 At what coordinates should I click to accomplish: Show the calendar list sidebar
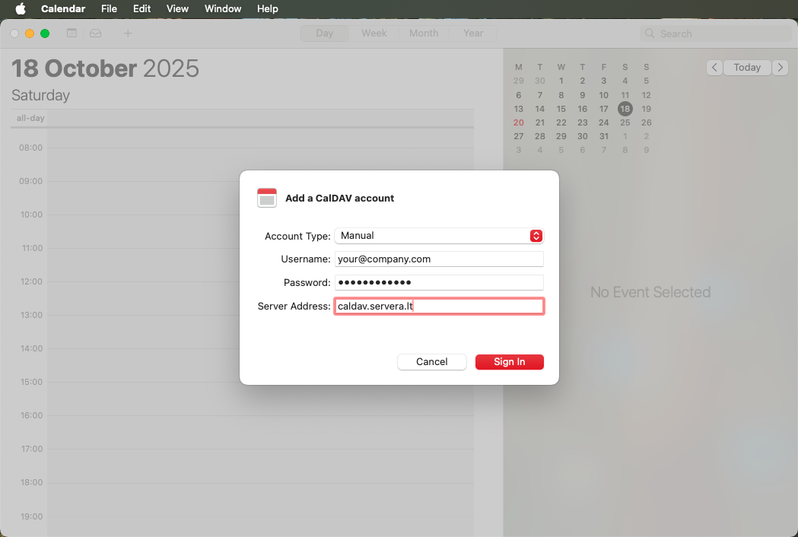[x=71, y=33]
